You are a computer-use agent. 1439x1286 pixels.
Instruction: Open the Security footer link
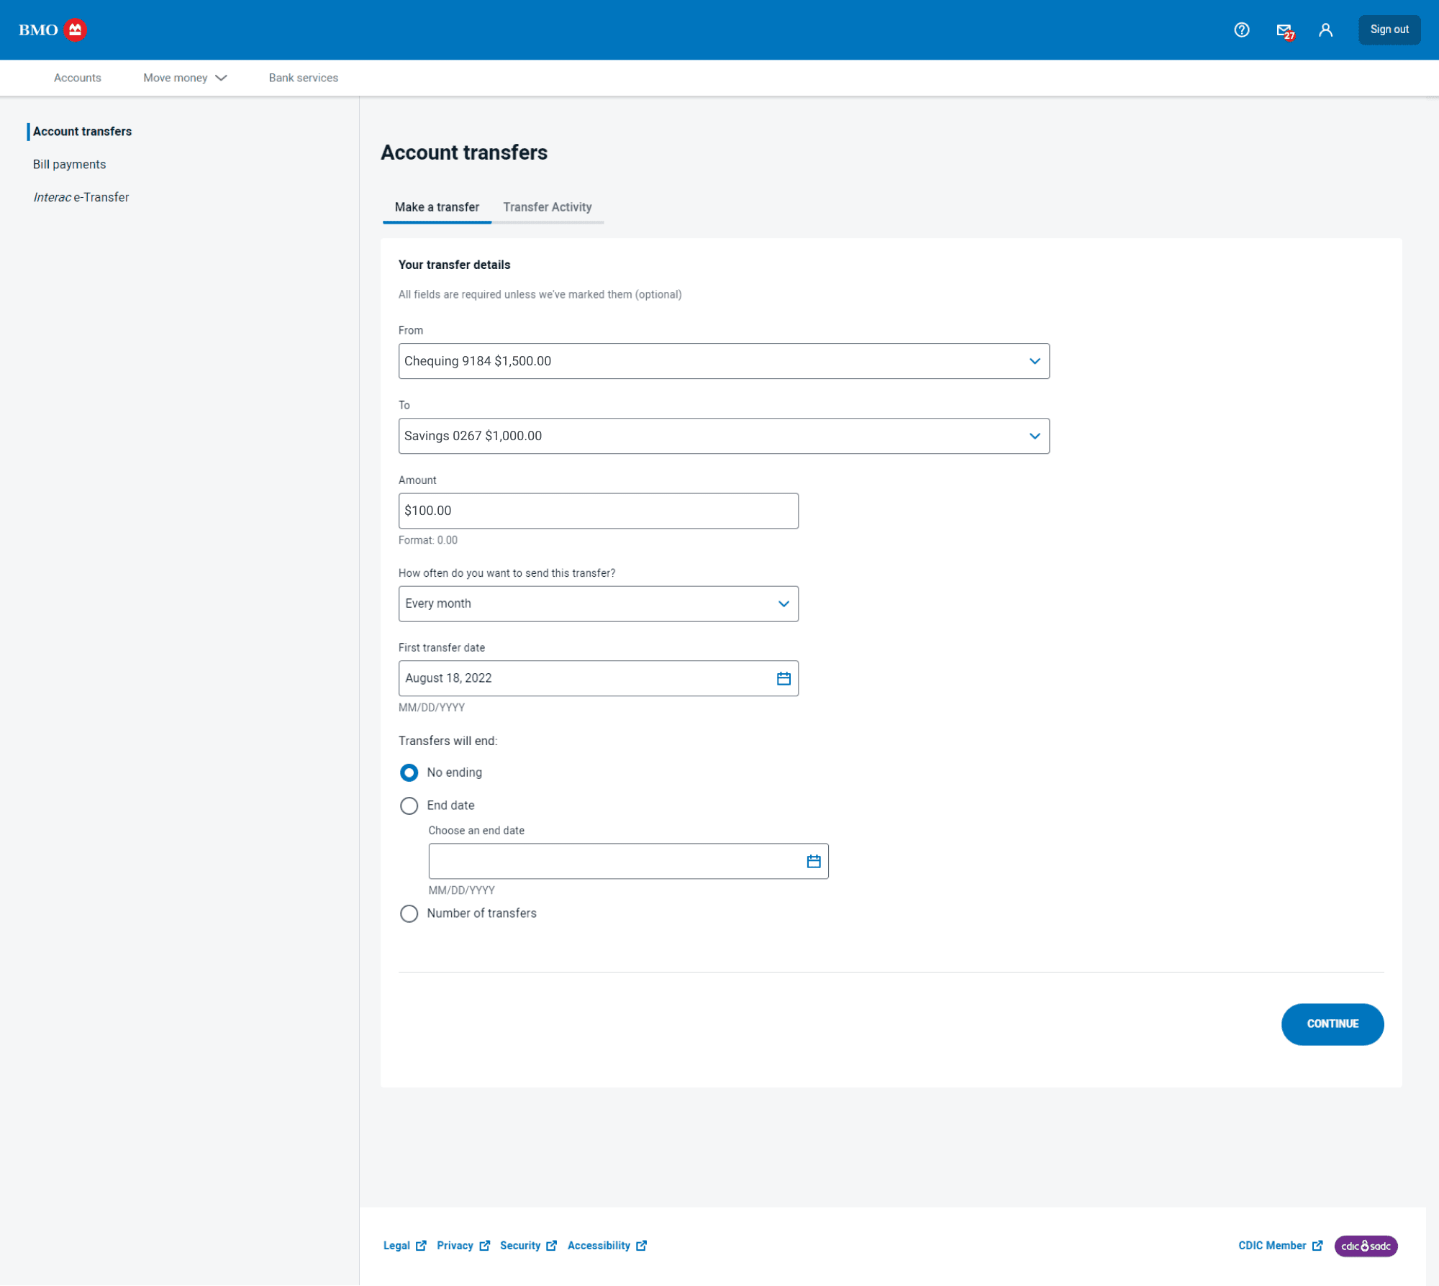(520, 1246)
